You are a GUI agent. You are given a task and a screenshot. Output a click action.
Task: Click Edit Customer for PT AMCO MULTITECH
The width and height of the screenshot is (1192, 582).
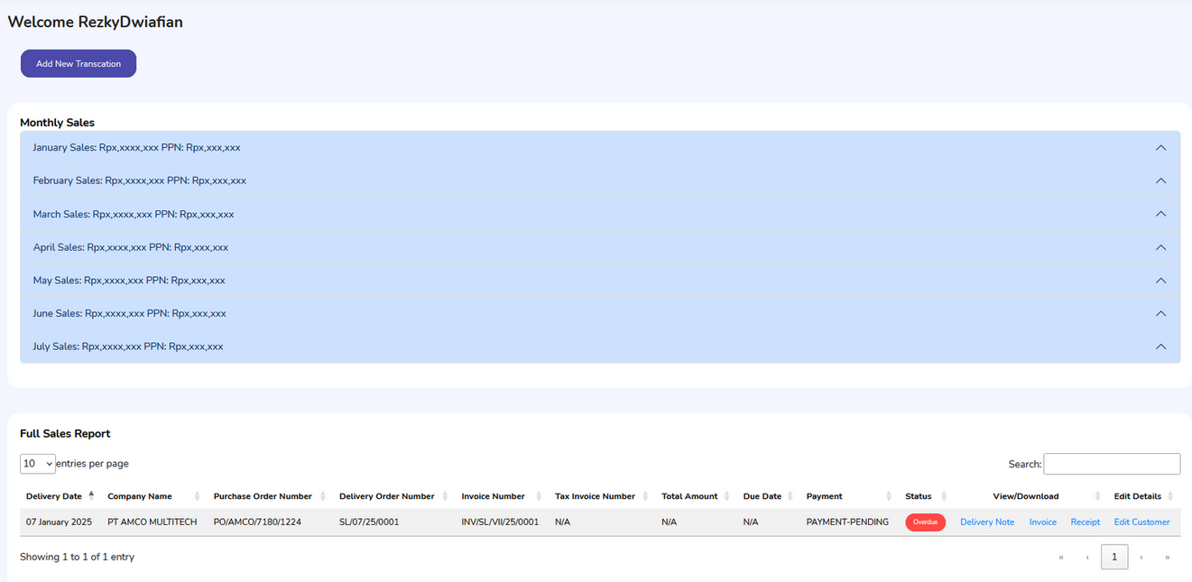tap(1141, 522)
